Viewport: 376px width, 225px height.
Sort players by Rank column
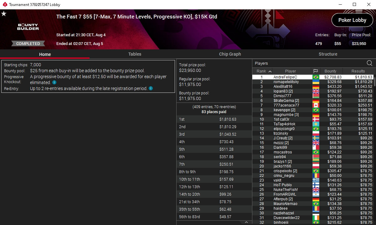(x=264, y=71)
